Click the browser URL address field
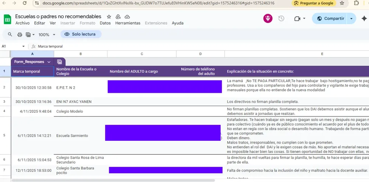This screenshot has width=369, height=182. (158, 3)
